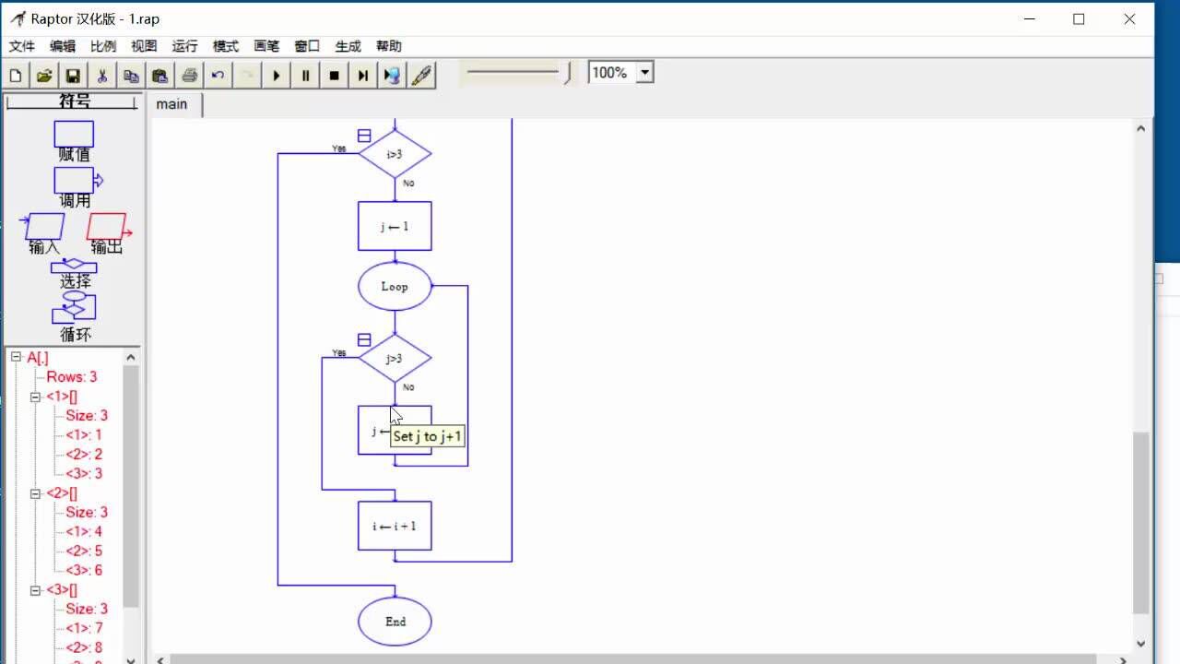
Task: Undo the last action via toolbar
Action: click(218, 76)
